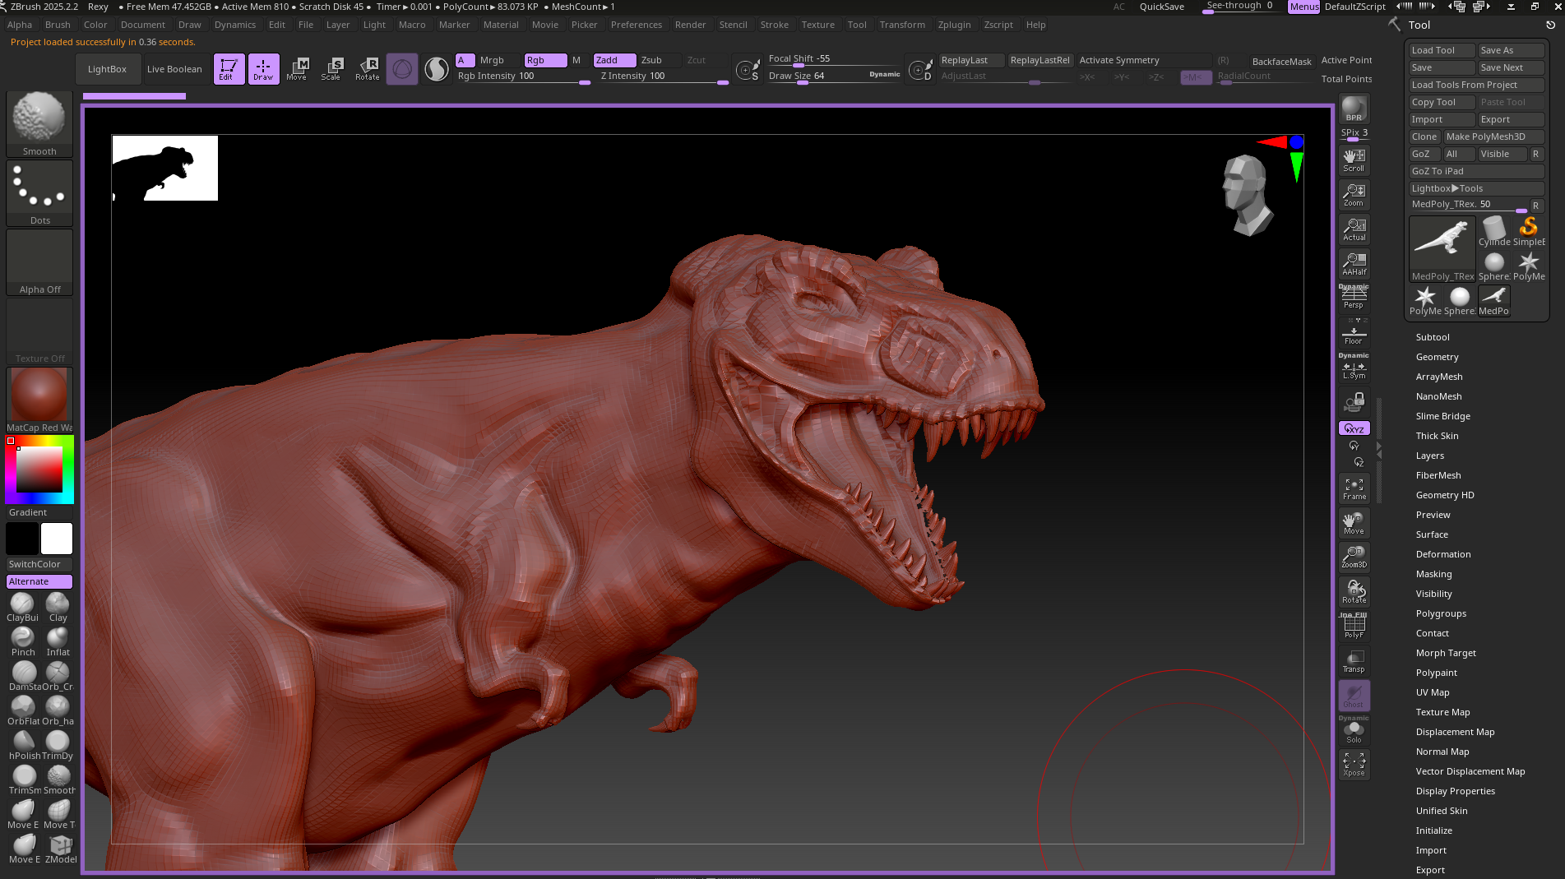Click the Xpose icon
Image resolution: width=1565 pixels, height=879 pixels.
tap(1354, 764)
